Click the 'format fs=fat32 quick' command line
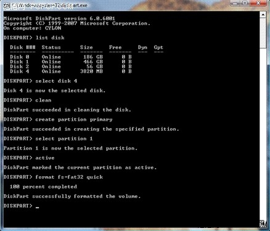The height and width of the screenshot is (231, 270). [53, 177]
